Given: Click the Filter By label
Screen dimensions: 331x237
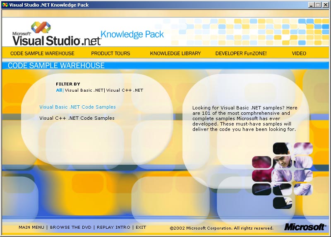Looking at the screenshot, I should tap(68, 84).
